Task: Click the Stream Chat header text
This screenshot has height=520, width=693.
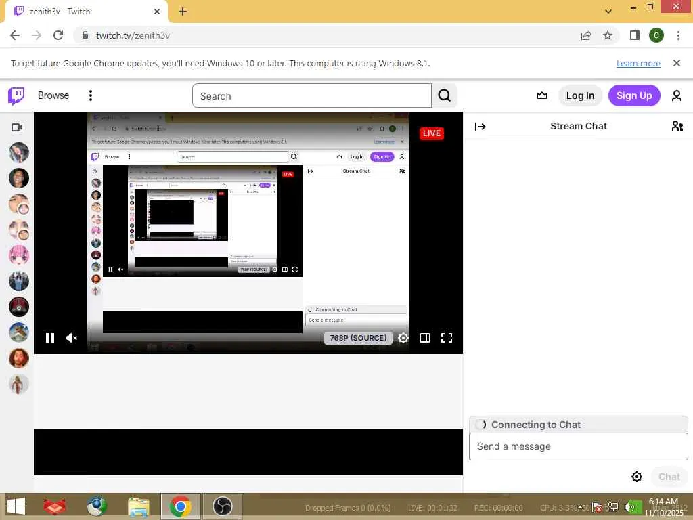Action: (x=578, y=126)
